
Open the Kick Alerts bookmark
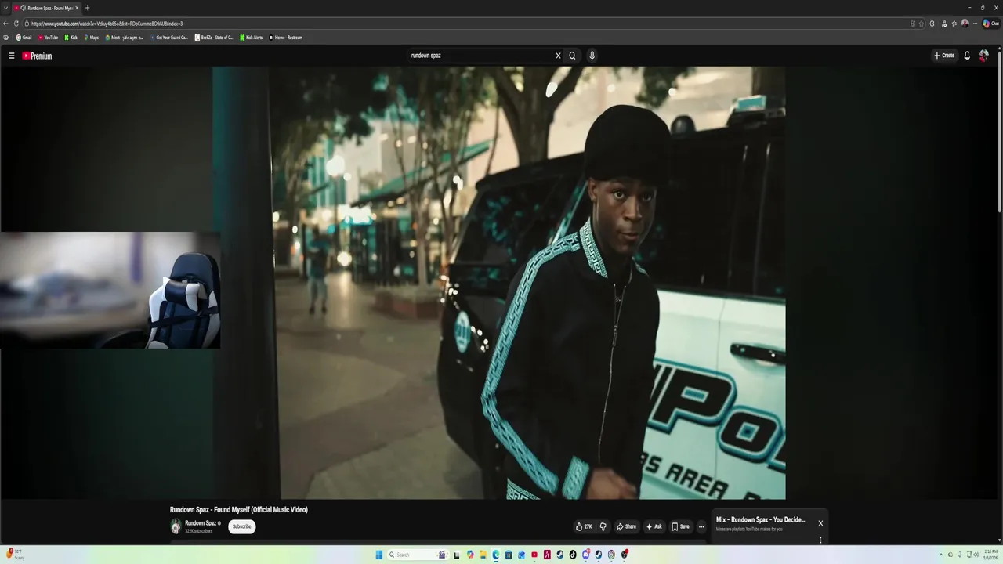(x=252, y=38)
